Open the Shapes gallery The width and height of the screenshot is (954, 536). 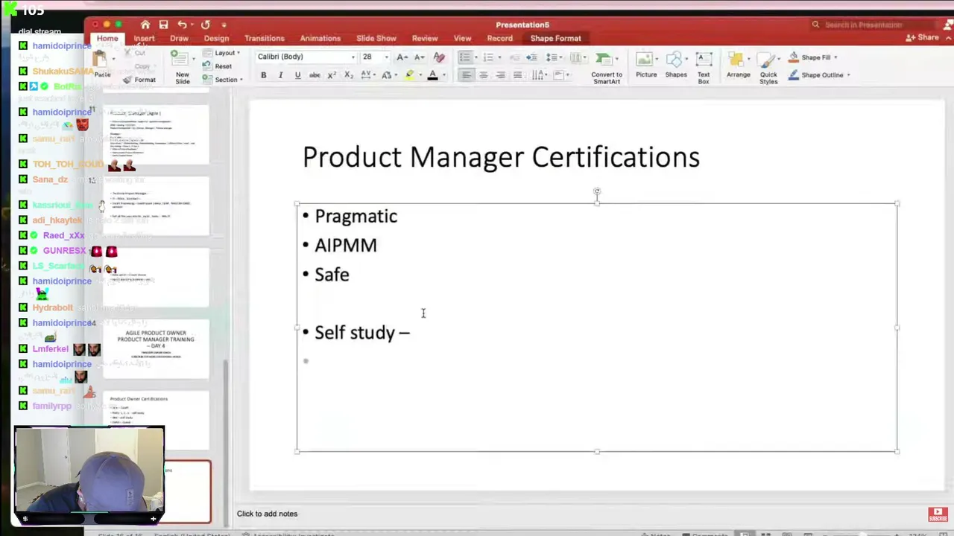click(676, 65)
